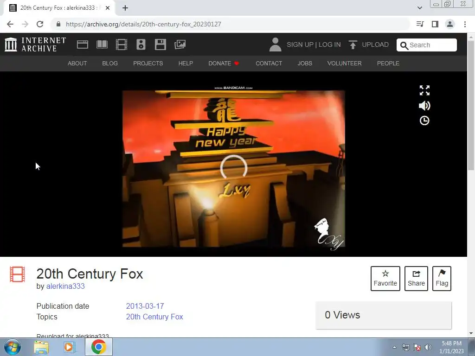Click the user avatar icon
Image resolution: width=475 pixels, height=356 pixels.
[275, 44]
